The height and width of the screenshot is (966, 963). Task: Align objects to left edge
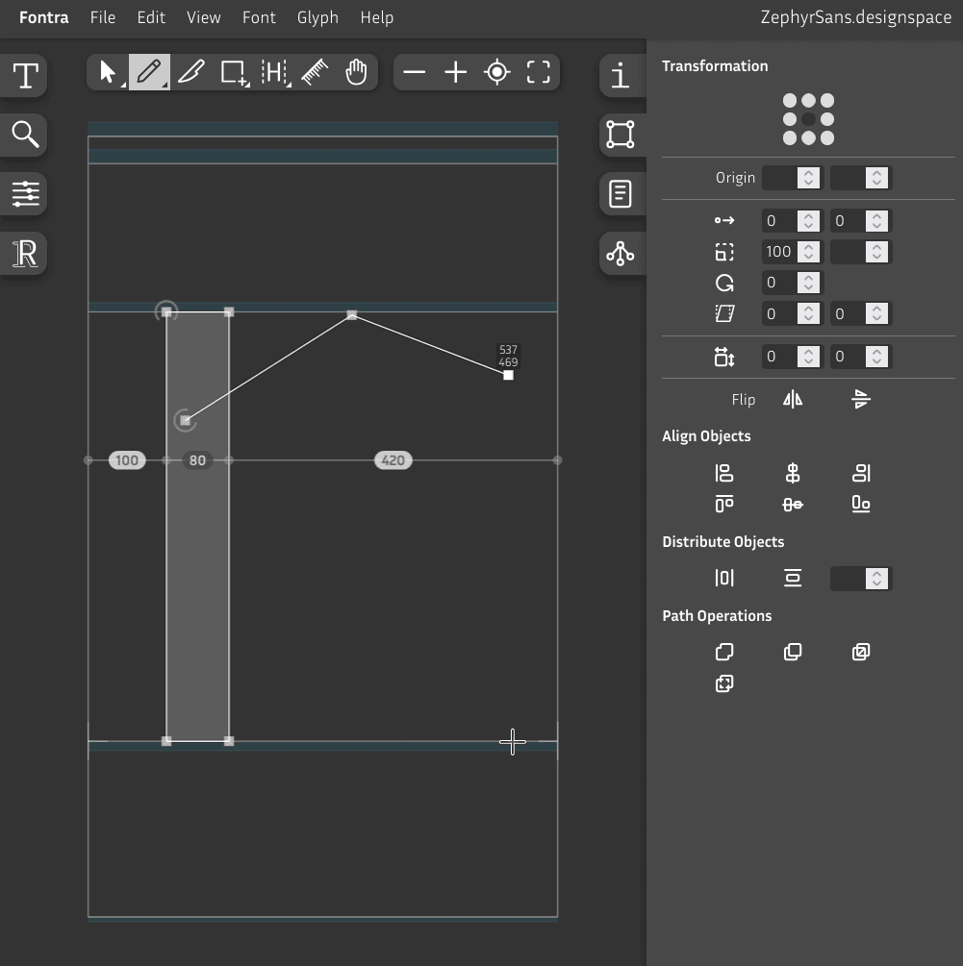tap(724, 473)
